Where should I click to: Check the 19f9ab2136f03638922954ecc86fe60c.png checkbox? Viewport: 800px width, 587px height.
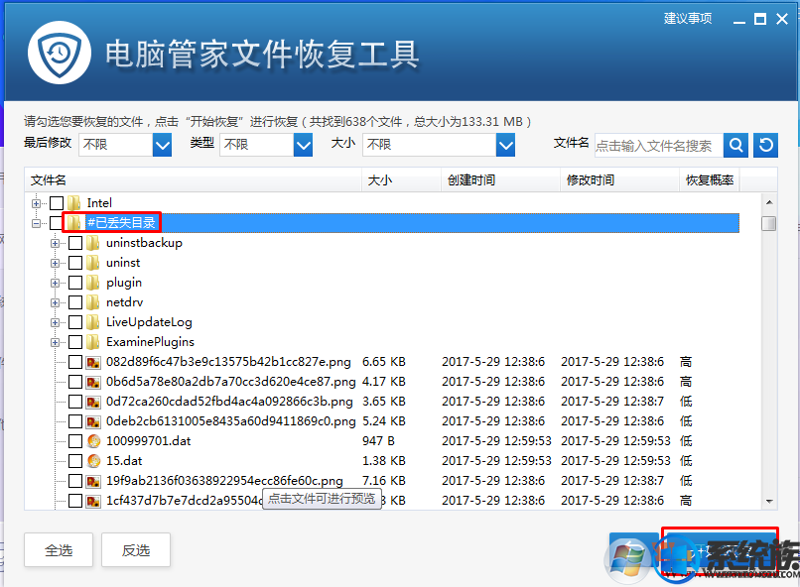tap(75, 481)
